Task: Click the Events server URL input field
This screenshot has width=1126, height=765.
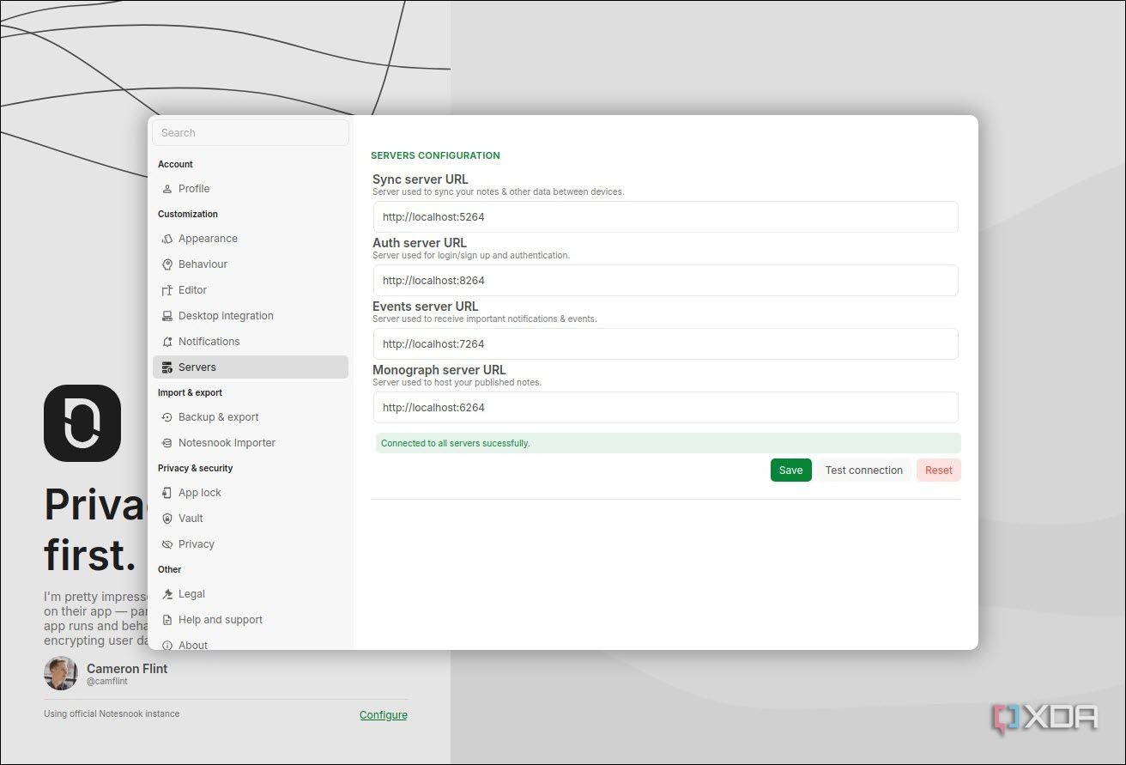Action: click(x=666, y=344)
